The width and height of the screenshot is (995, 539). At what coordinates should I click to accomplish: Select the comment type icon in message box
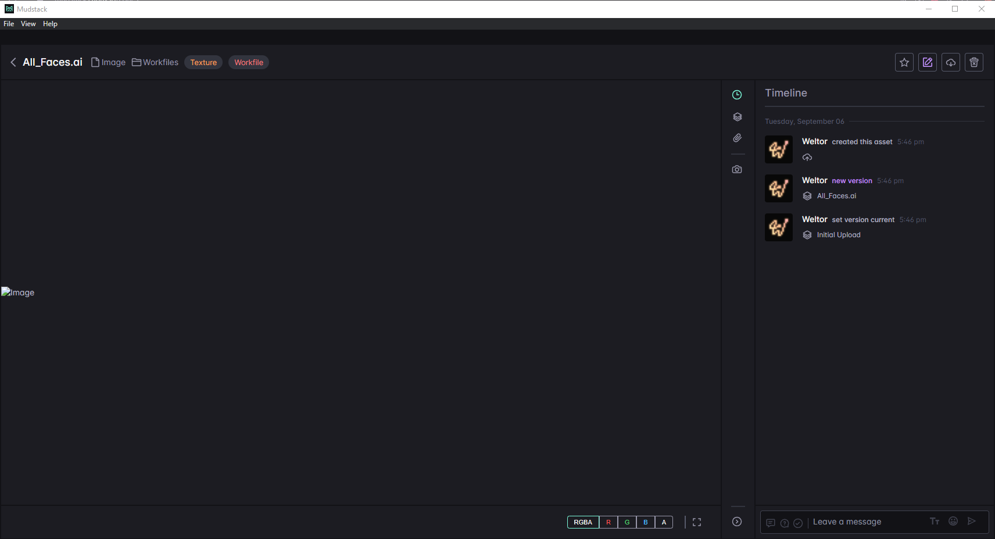(x=771, y=523)
